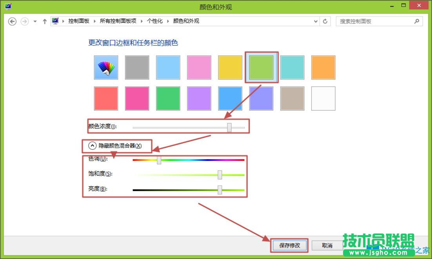This screenshot has height=259, width=432.
Task: Click the forward navigation arrow
Action: (x=24, y=21)
